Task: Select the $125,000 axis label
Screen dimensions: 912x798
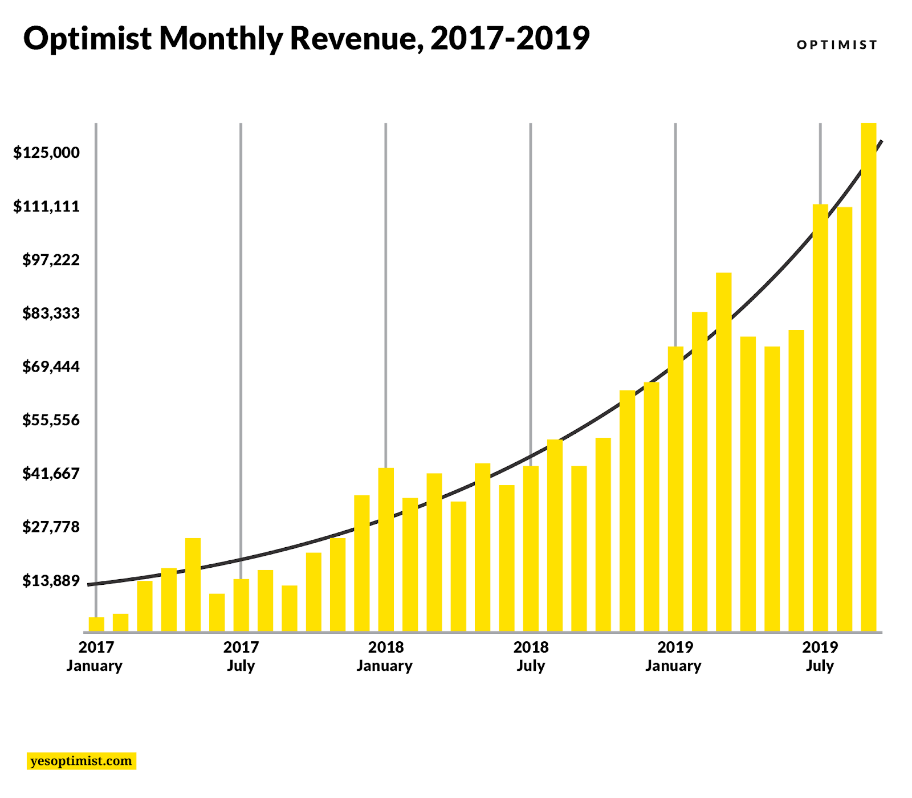Action: [x=47, y=153]
